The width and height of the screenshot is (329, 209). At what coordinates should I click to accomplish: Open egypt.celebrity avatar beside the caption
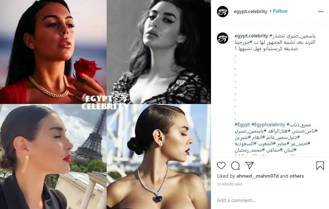(222, 38)
